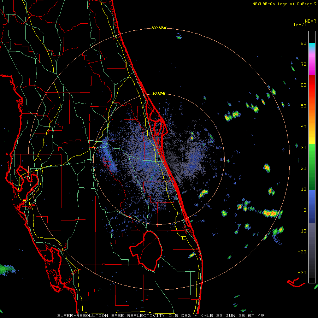Click the 60 value on the dBZ scale
Image resolution: width=318 pixels, height=318 pixels.
coord(304,85)
